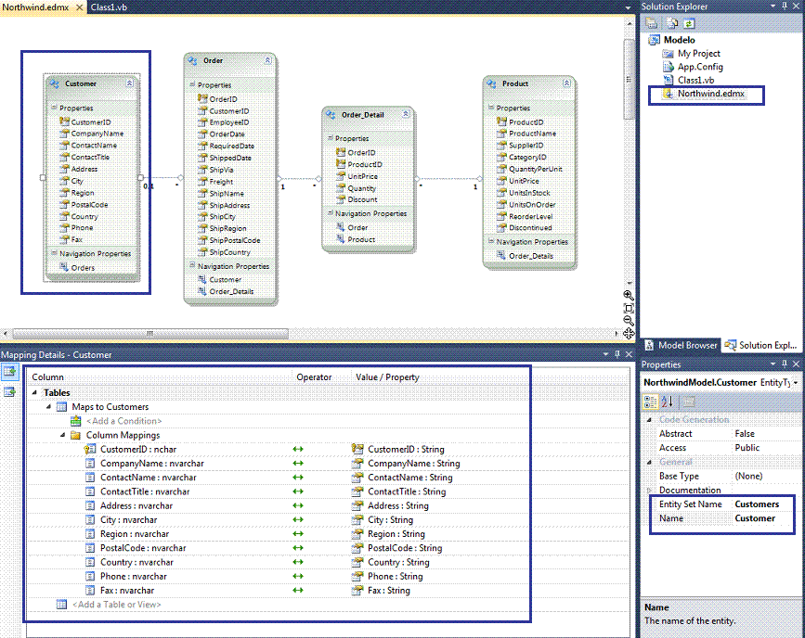The height and width of the screenshot is (638, 805).
Task: Collapse the Tables node in Mapping Details
Action: click(x=34, y=392)
